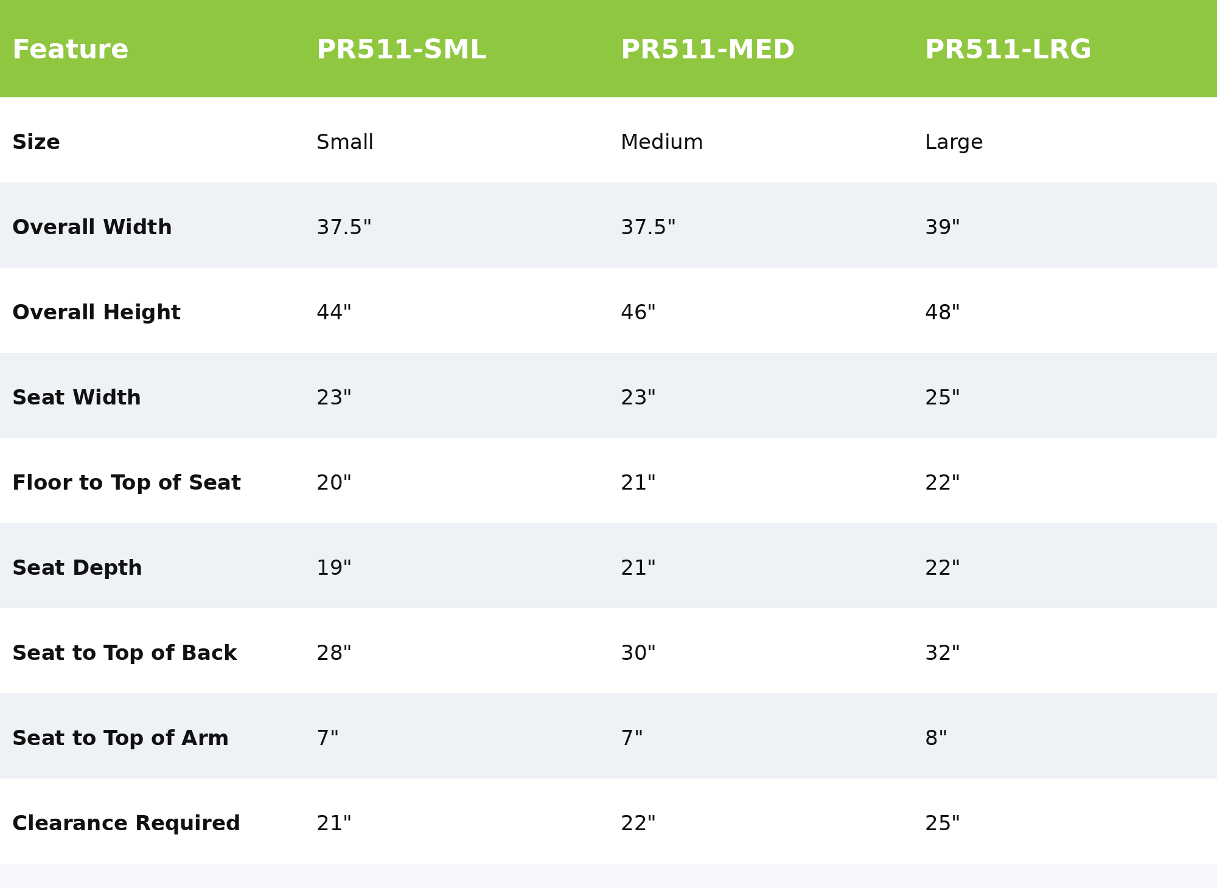
Task: Select the Seat Width row label
Action: [77, 398]
